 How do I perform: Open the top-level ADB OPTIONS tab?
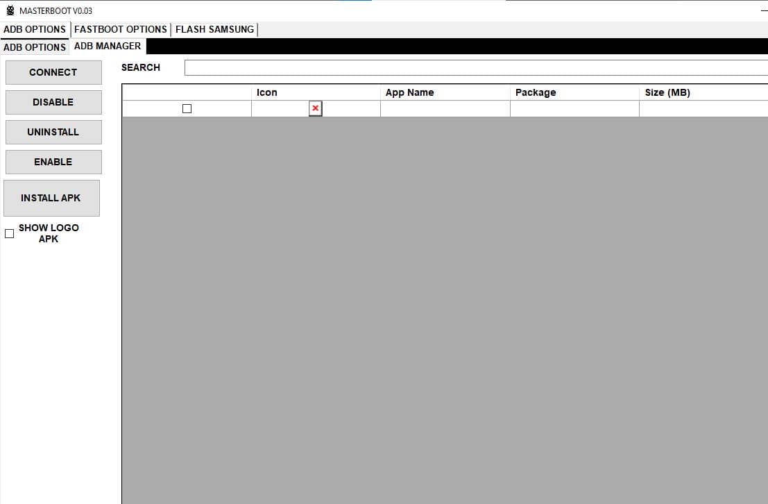tap(35, 29)
